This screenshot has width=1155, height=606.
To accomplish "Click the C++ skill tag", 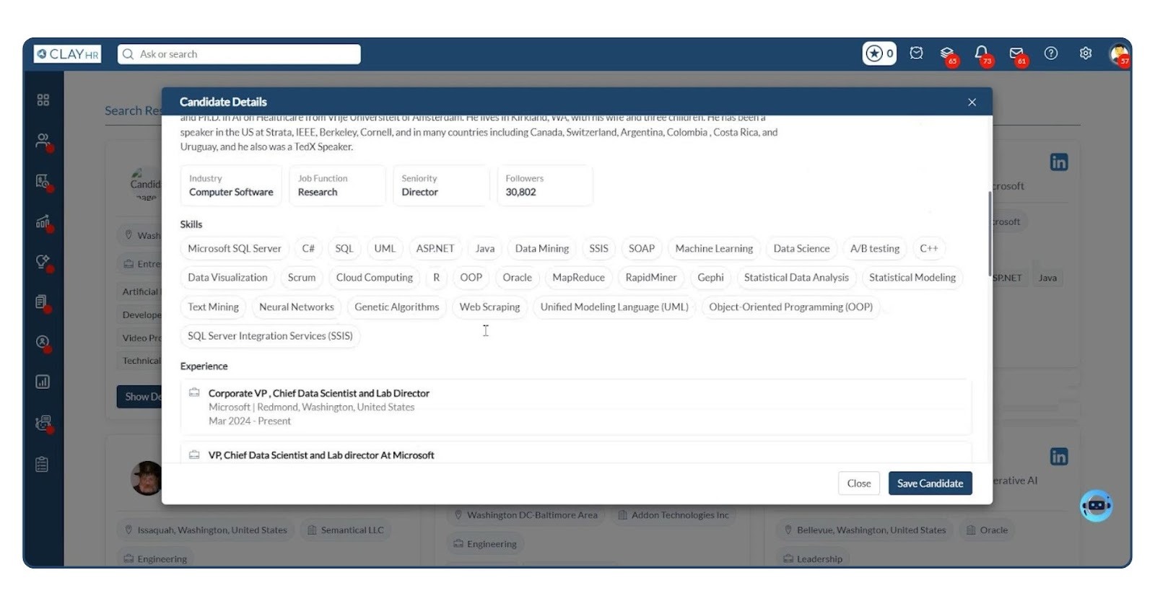I will coord(929,248).
